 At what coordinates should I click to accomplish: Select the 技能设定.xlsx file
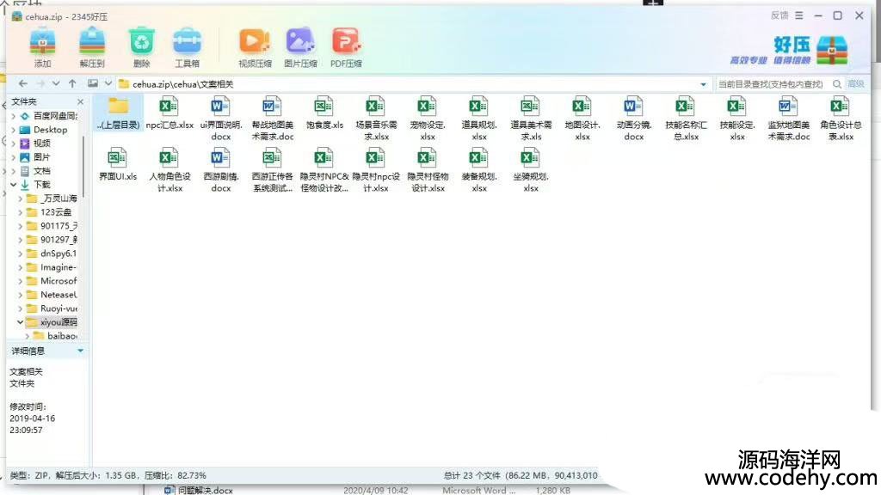coord(737,119)
